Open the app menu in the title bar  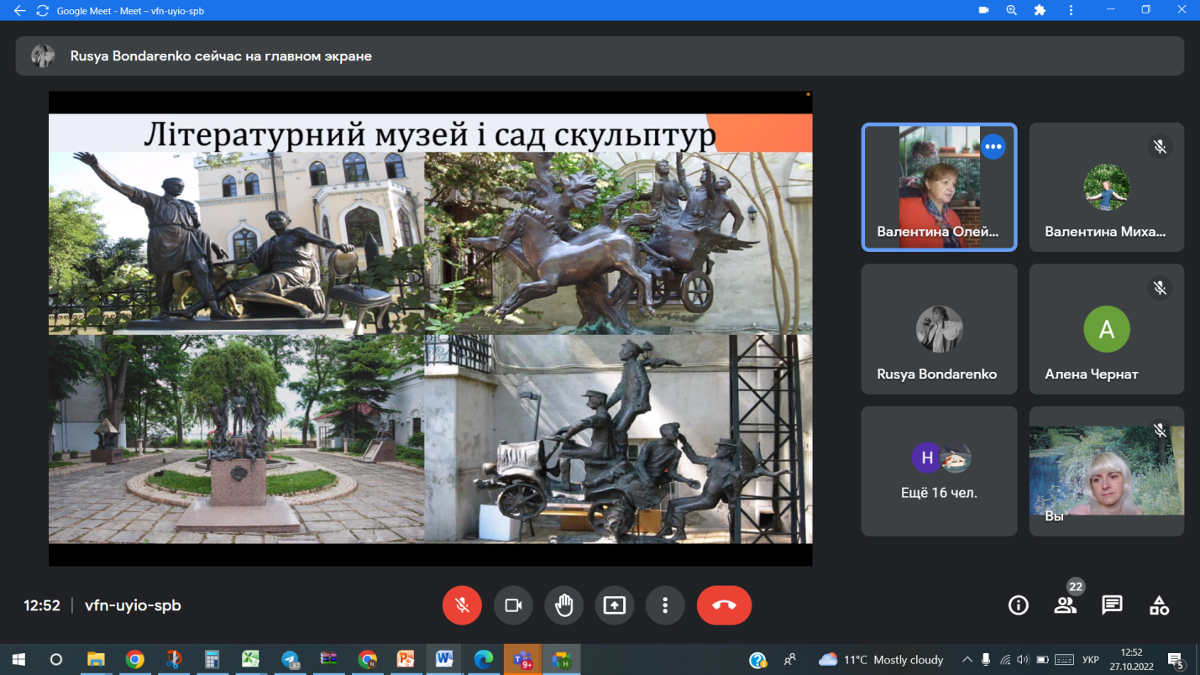1071,10
